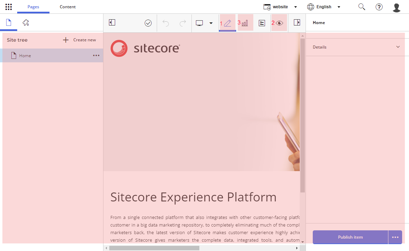Open the Home item ellipsis menu
This screenshot has height=251, width=409.
96,55
